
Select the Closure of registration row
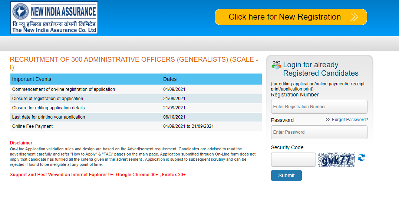(x=136, y=99)
